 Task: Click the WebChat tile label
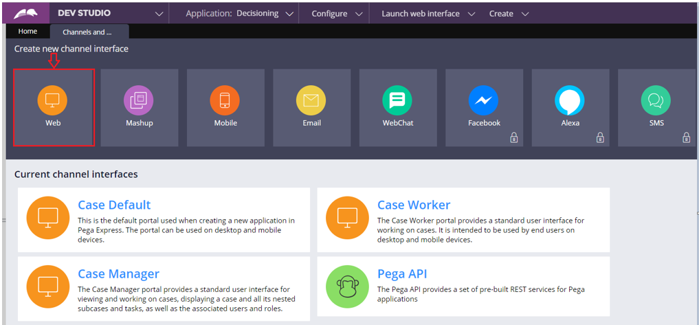pyautogui.click(x=398, y=123)
